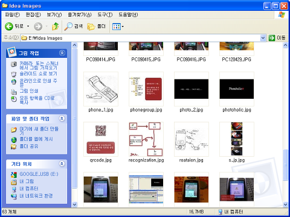Click the order prints online link

[38, 83]
